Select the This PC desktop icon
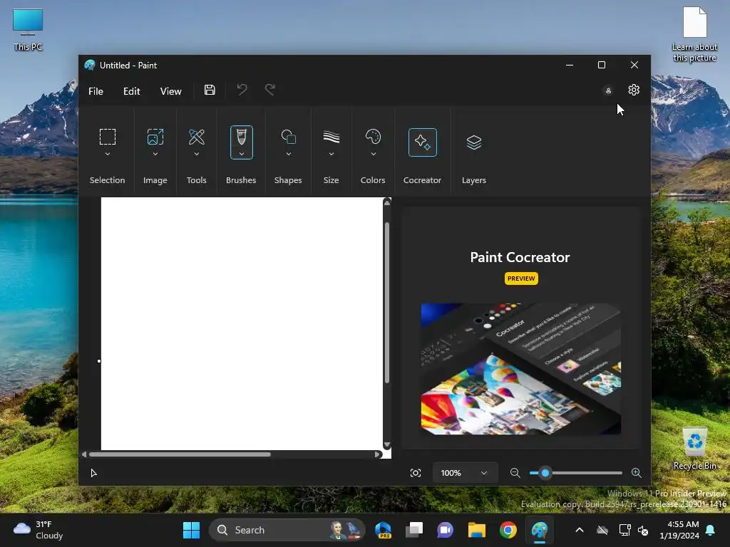The height and width of the screenshot is (547, 730). tap(28, 29)
